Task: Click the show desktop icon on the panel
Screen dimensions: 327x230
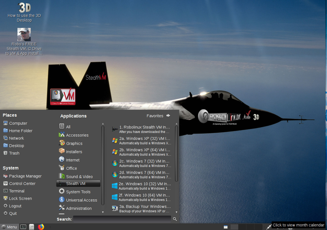Action: point(225,227)
